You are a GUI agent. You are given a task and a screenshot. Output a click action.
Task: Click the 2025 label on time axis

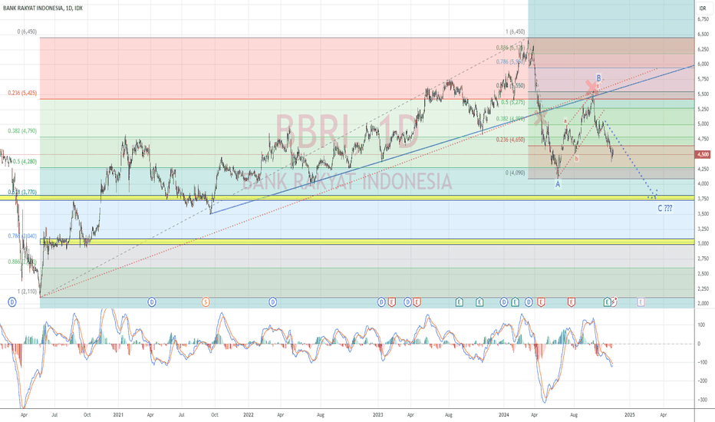[x=630, y=415]
